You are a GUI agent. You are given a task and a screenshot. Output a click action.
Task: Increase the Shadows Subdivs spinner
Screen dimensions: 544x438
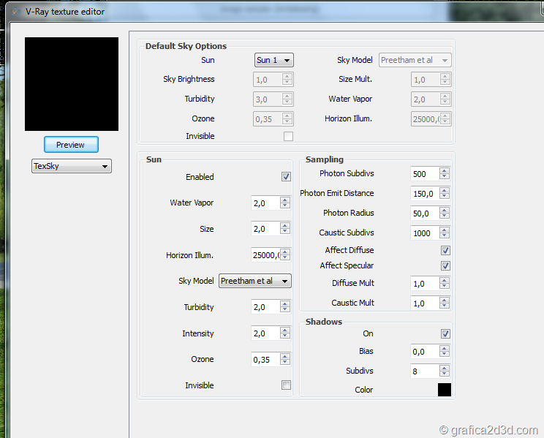[x=445, y=368]
